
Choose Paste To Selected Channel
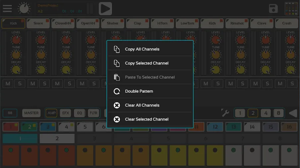pyautogui.click(x=150, y=77)
